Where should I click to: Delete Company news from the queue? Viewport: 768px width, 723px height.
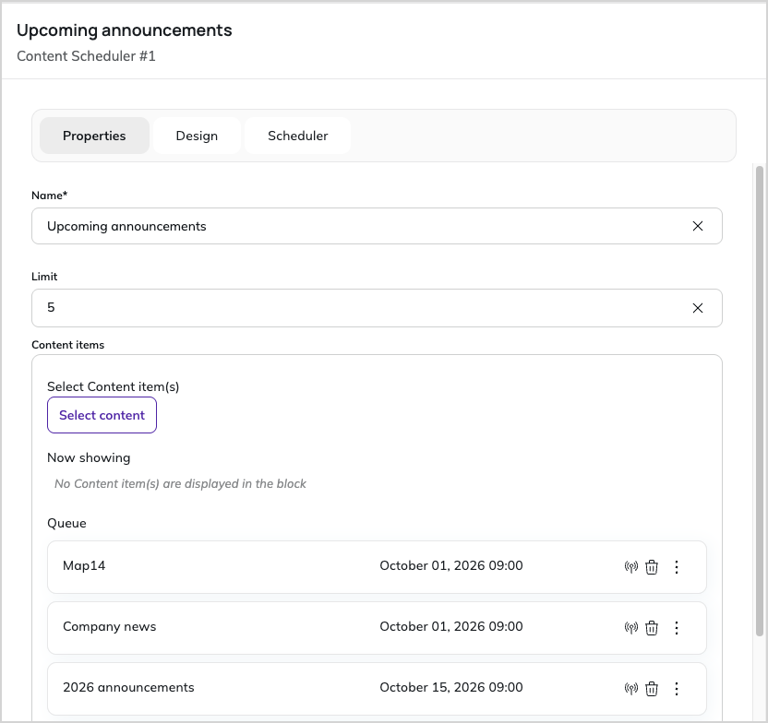click(x=652, y=628)
